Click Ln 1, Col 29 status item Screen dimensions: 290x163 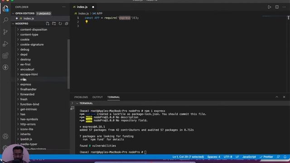pyautogui.click(x=188, y=157)
